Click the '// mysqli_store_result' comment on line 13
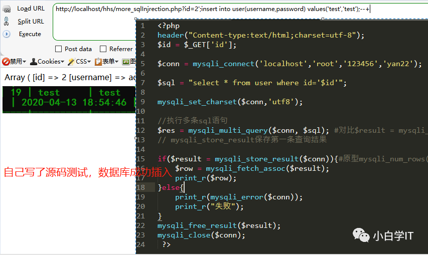The width and height of the screenshot is (428, 255). click(x=242, y=140)
